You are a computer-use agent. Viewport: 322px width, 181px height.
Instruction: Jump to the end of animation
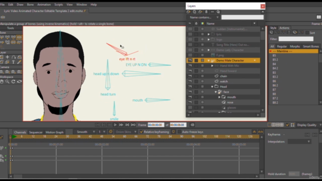[x=133, y=125]
